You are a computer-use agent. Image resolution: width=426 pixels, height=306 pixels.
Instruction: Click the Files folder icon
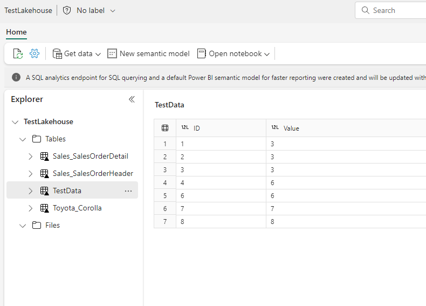(x=37, y=225)
